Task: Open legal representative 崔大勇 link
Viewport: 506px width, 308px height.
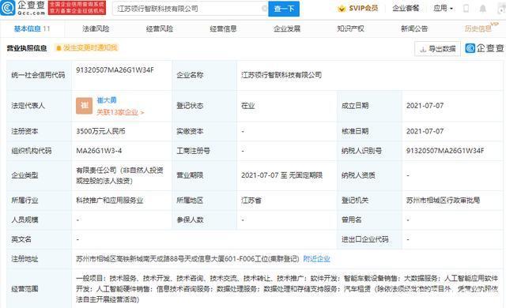Action: click(107, 100)
